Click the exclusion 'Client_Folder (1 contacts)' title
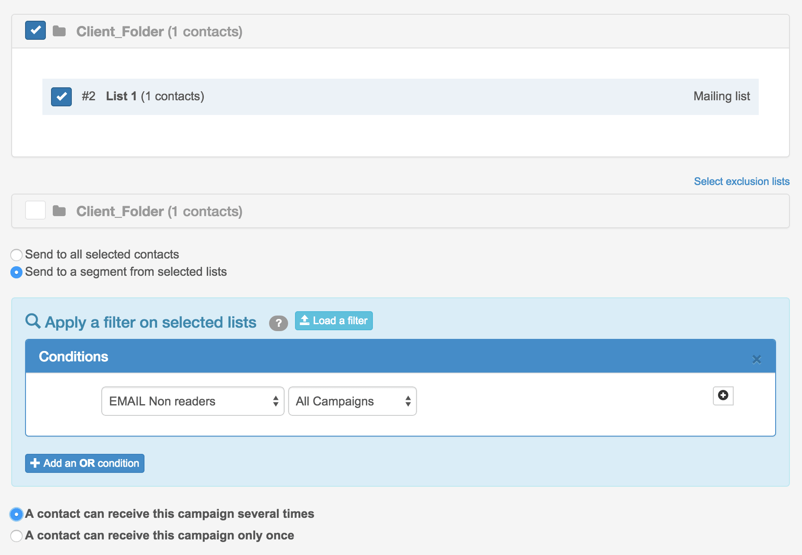This screenshot has height=555, width=802. click(159, 211)
